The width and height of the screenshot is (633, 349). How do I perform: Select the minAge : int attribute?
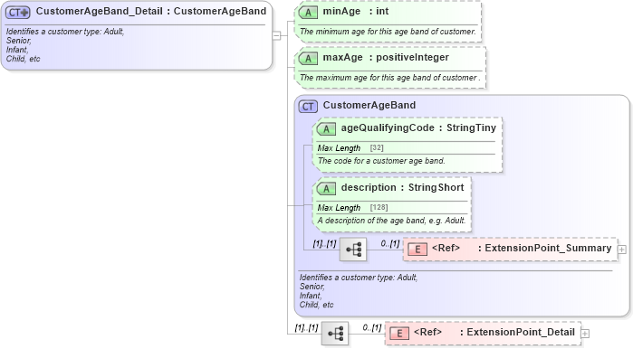click(x=356, y=11)
